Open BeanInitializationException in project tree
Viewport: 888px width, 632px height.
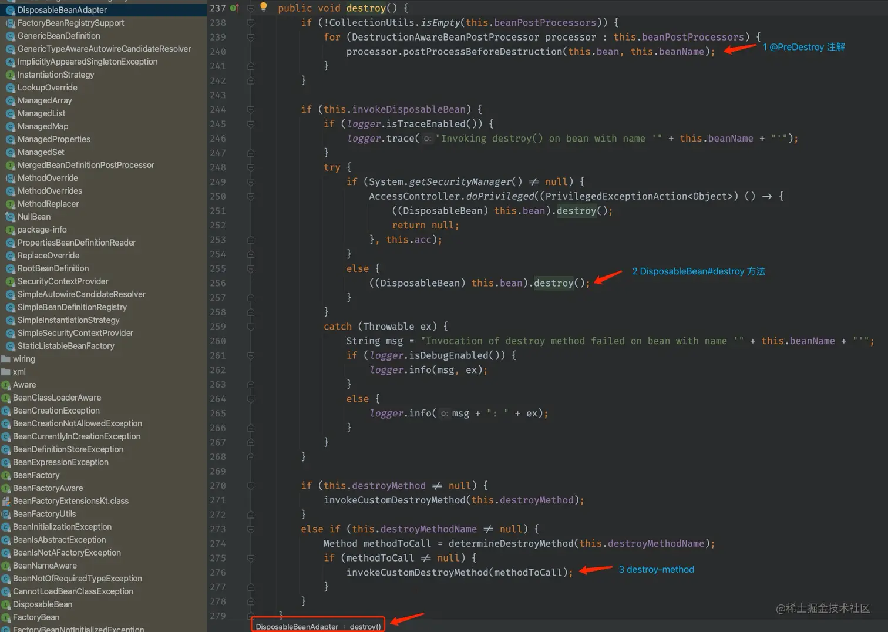pos(62,527)
